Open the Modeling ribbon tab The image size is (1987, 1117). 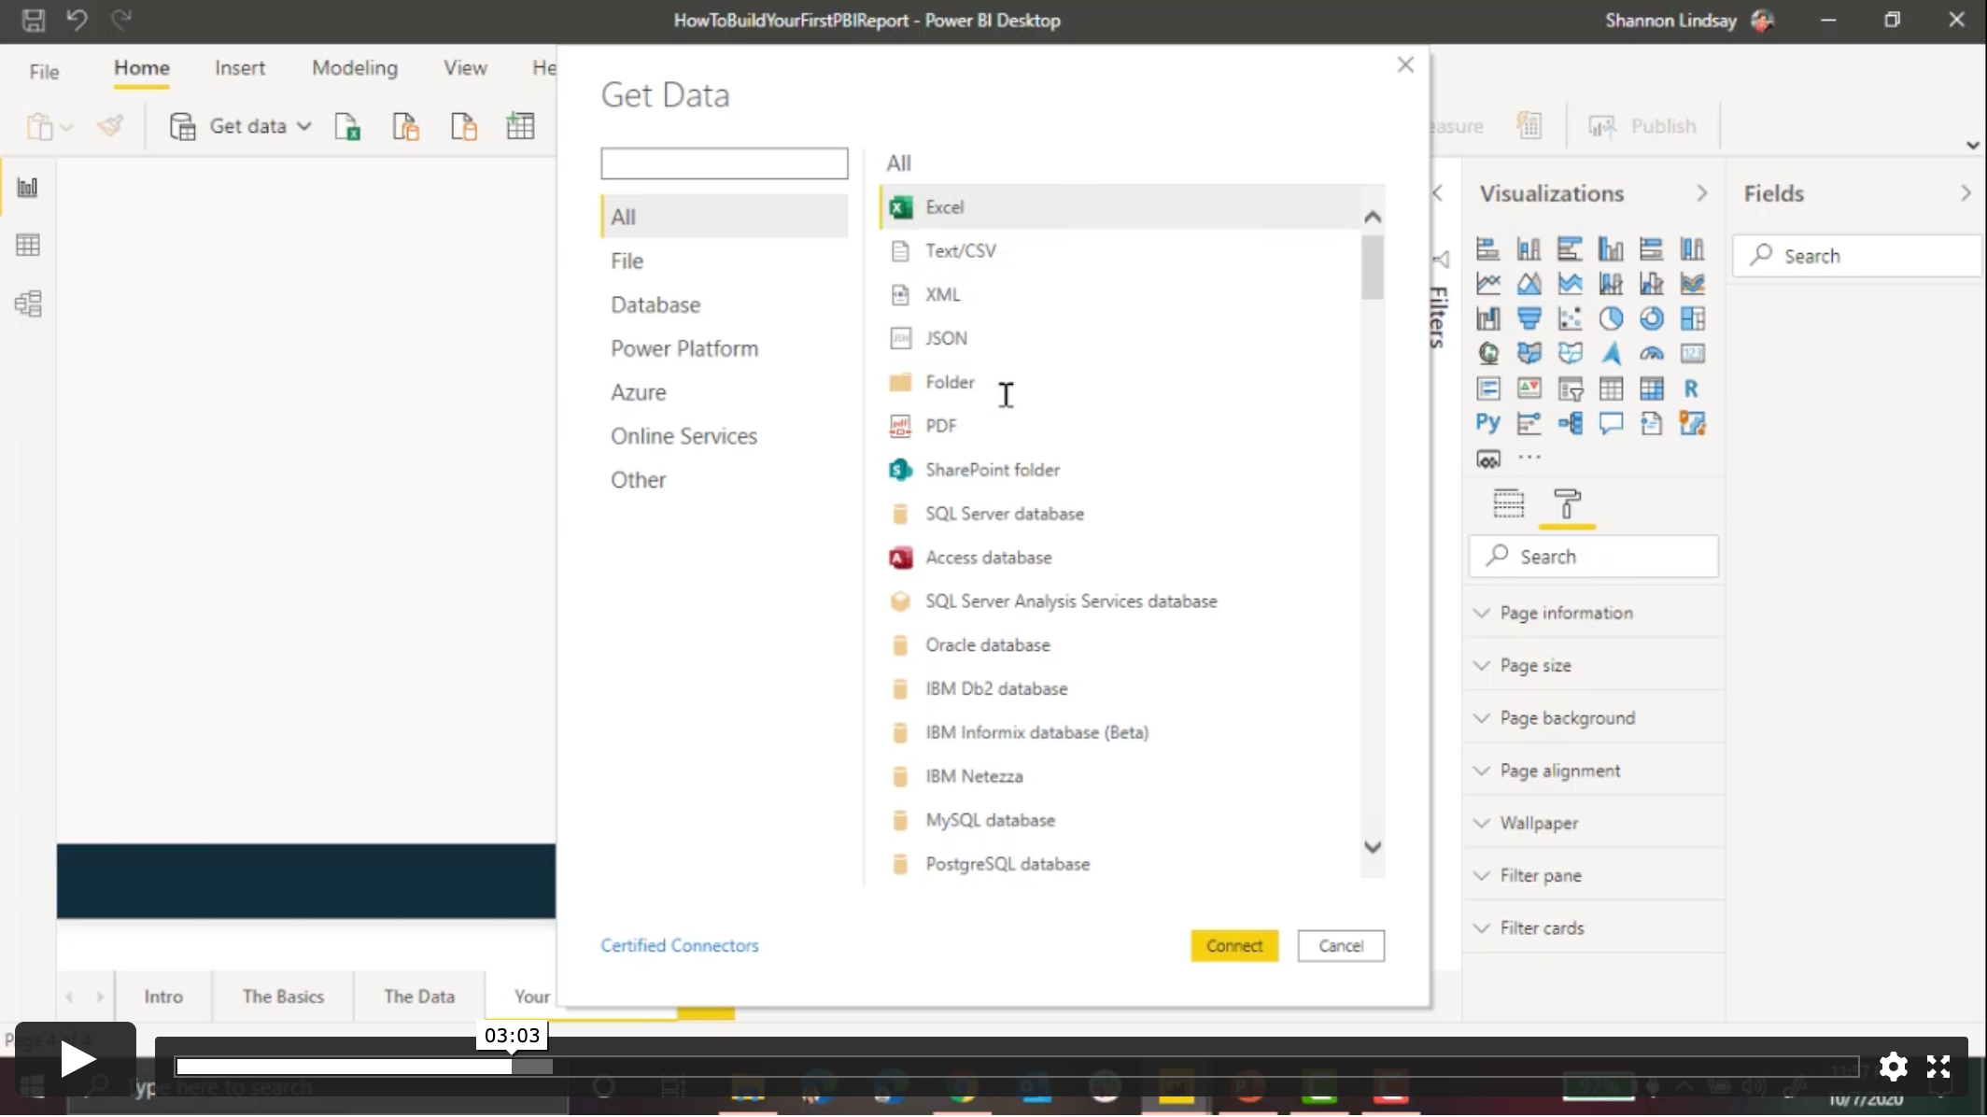click(x=355, y=68)
